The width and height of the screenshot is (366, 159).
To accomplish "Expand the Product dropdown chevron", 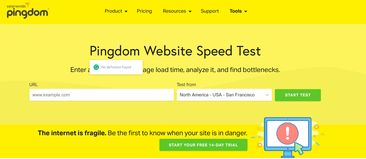I will [x=126, y=11].
